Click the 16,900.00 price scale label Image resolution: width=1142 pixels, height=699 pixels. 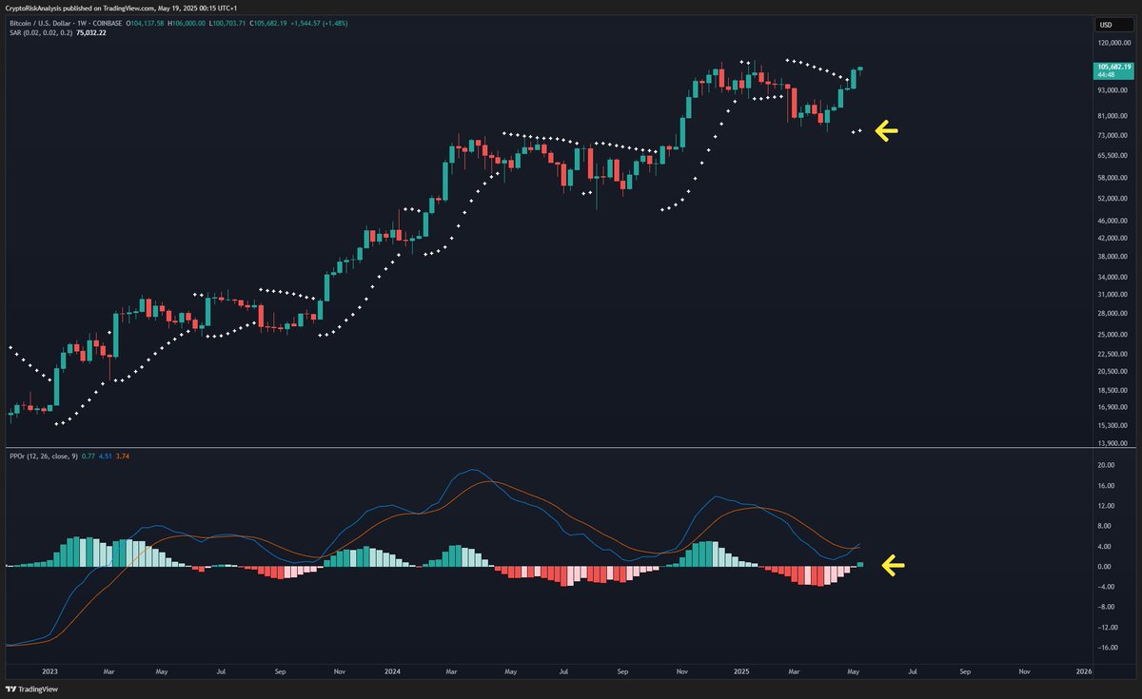1114,407
